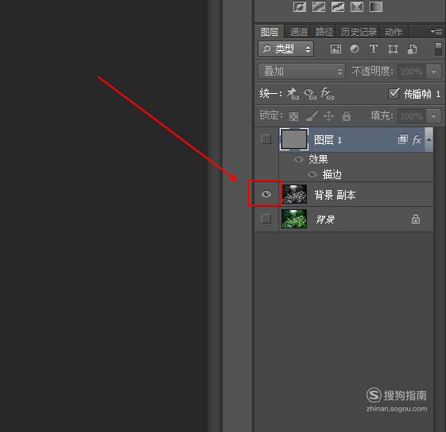Hide the 背景 副本 layer eye icon
This screenshot has height=432, width=446.
pyautogui.click(x=266, y=194)
